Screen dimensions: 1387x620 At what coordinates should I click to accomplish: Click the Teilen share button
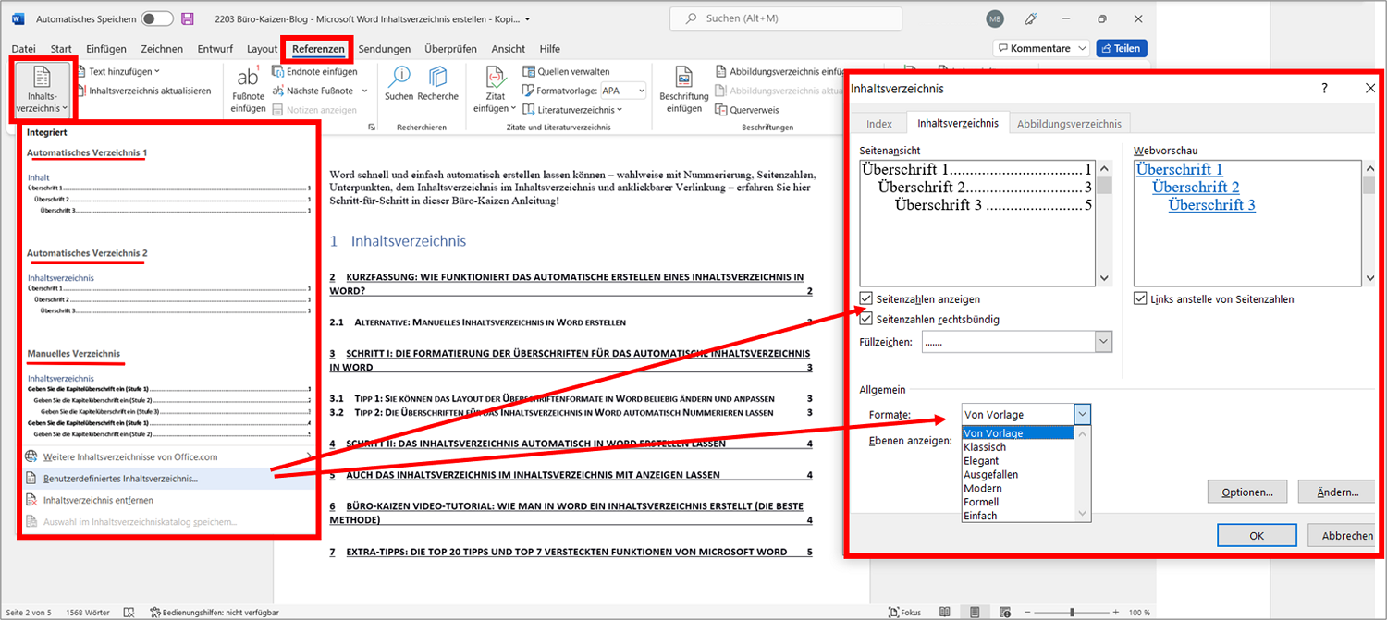[x=1122, y=48]
